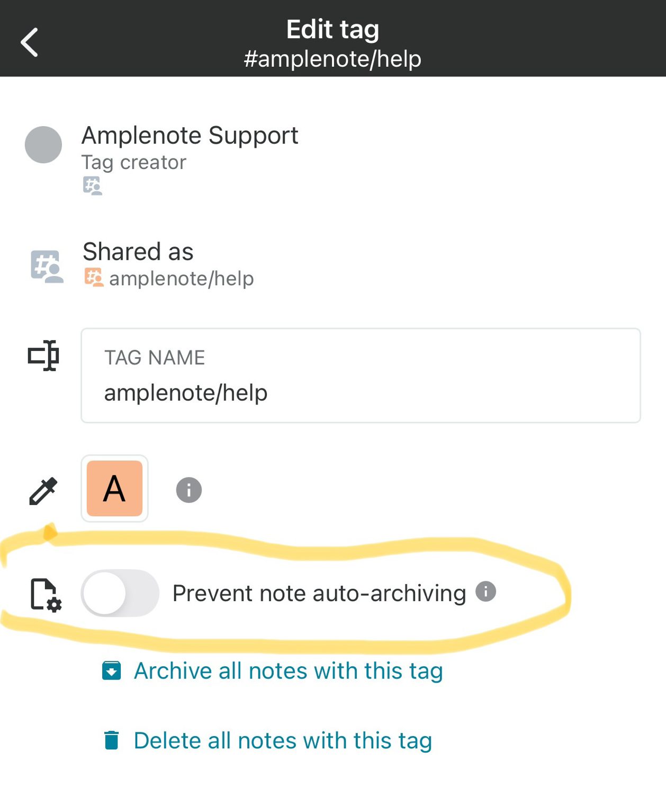This screenshot has height=795, width=666.
Task: Tap the large shared tag icon beside Shared as
Action: pos(47,266)
